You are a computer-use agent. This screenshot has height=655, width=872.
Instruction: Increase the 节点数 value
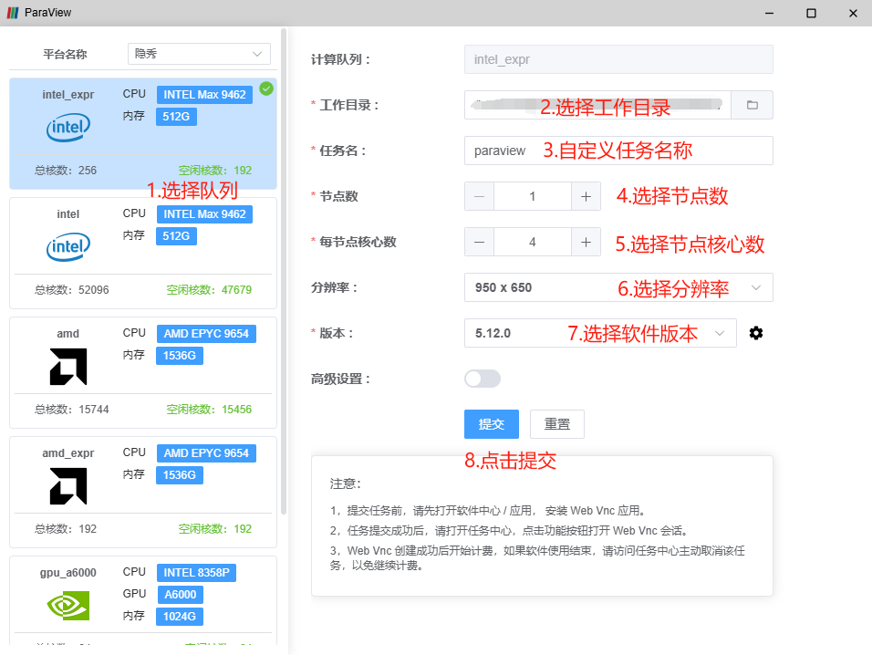[x=586, y=196]
